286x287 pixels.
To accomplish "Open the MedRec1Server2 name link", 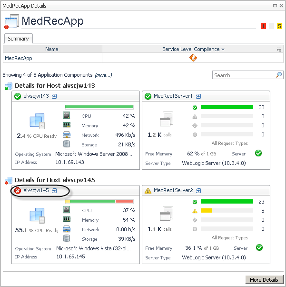I will pyautogui.click(x=173, y=190).
